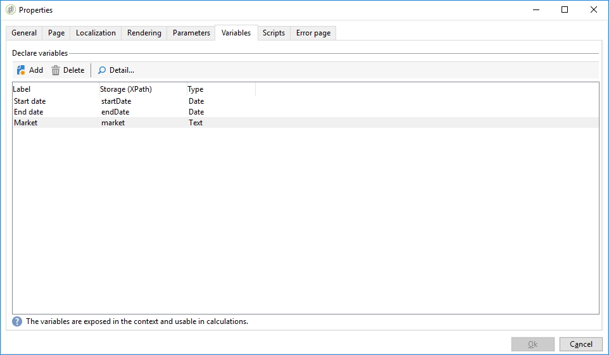Click the Delete trash can icon
609x355 pixels.
[56, 70]
